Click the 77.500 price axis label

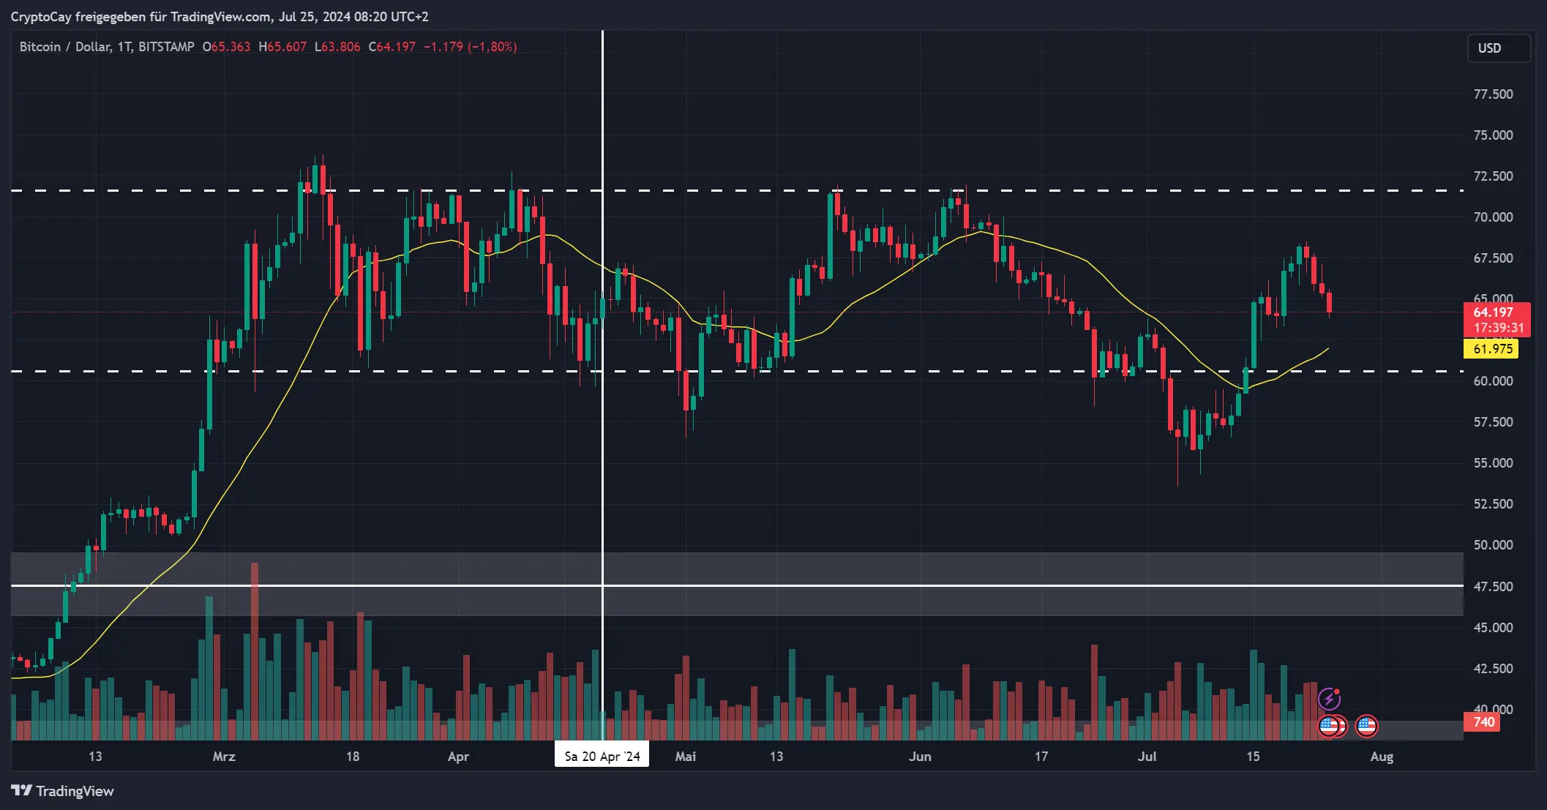(x=1493, y=94)
